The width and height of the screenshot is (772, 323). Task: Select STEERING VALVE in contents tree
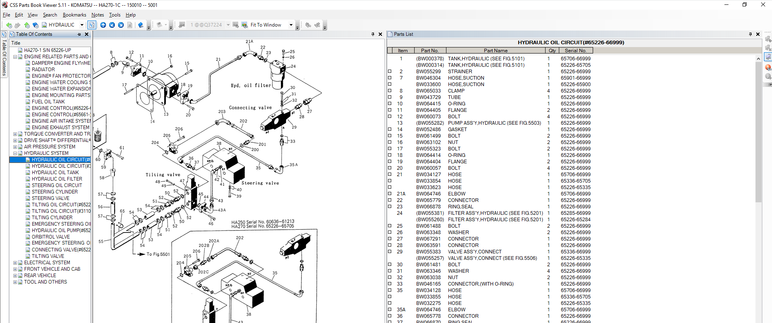tap(50, 198)
